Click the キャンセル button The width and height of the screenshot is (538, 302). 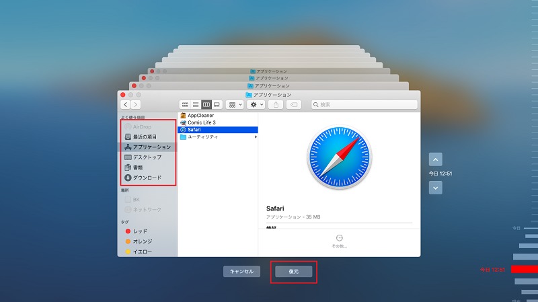[241, 272]
